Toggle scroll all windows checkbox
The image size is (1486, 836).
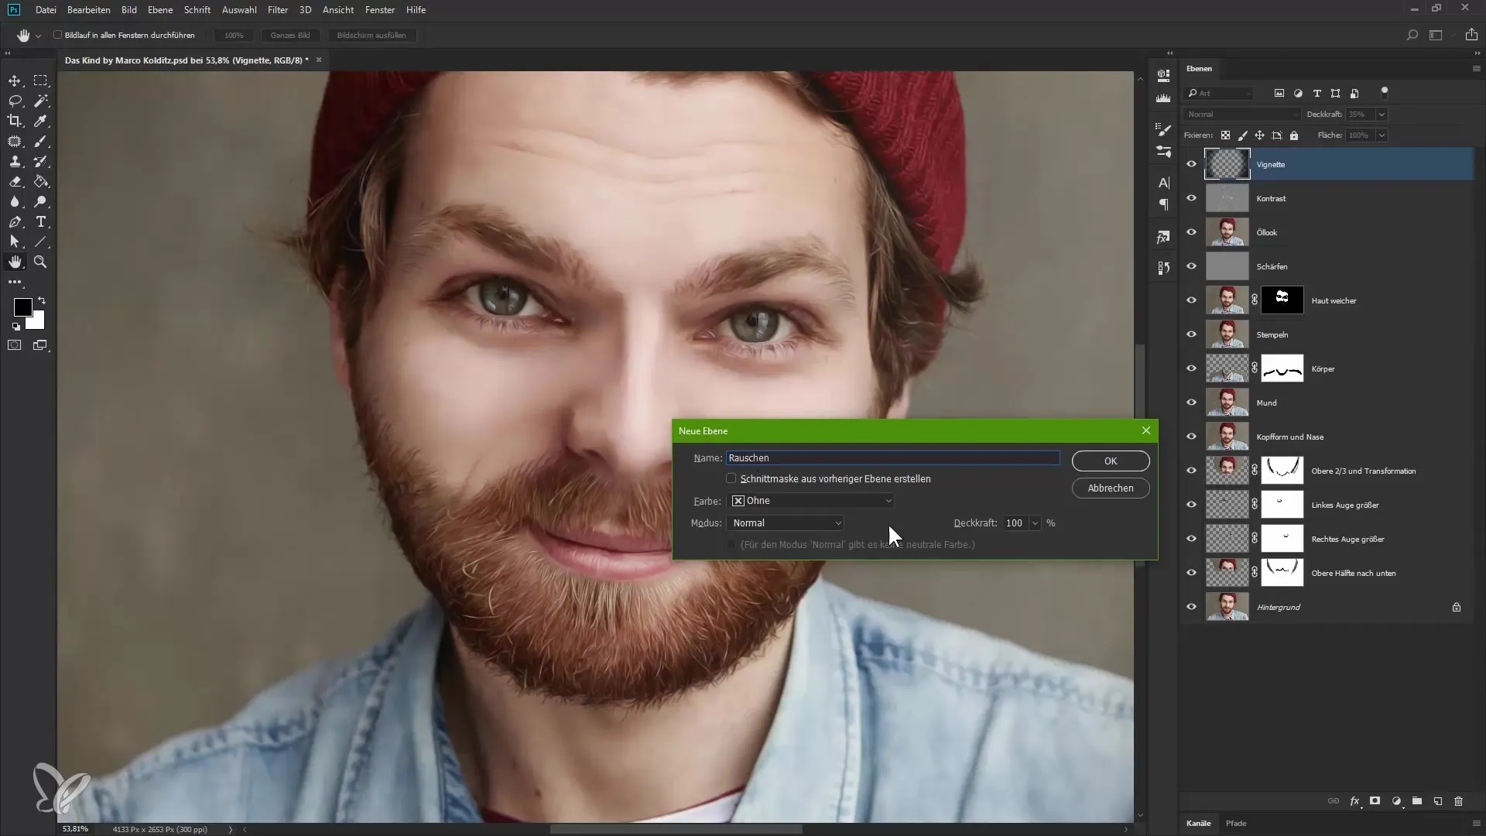click(57, 35)
